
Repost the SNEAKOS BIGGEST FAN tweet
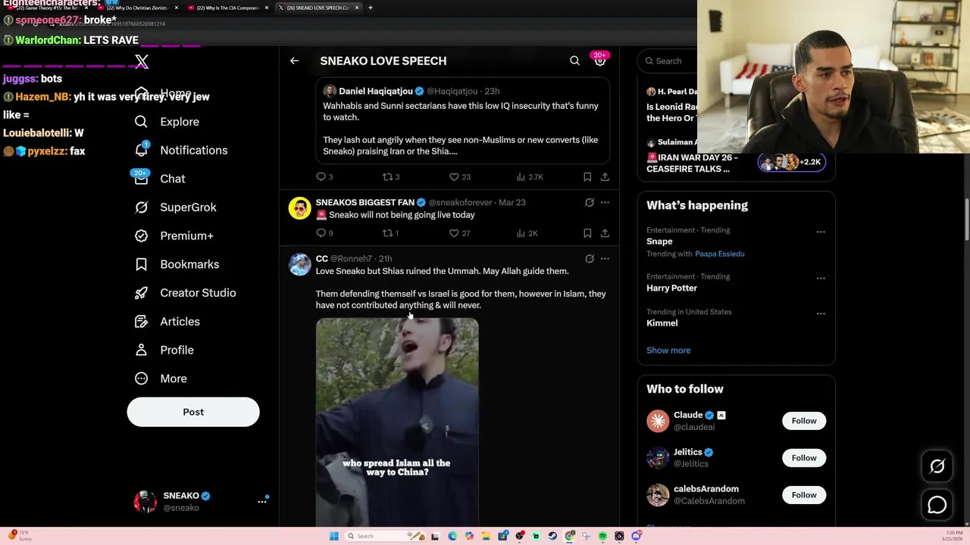[x=391, y=233]
